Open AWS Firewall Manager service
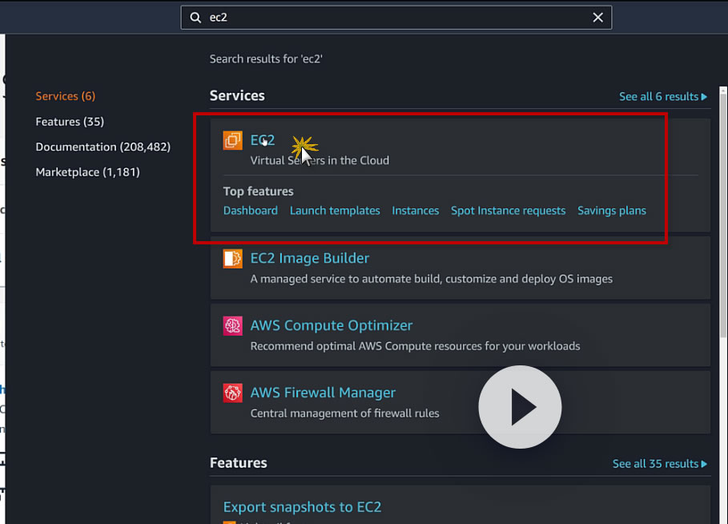This screenshot has height=524, width=728. (323, 393)
